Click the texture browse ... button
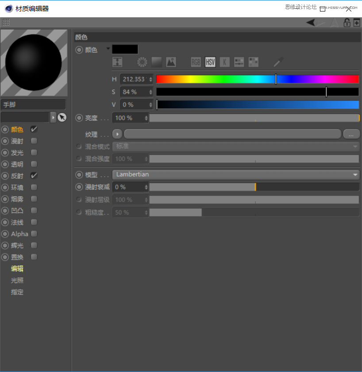Viewport: 362px width, 372px height. coord(351,134)
